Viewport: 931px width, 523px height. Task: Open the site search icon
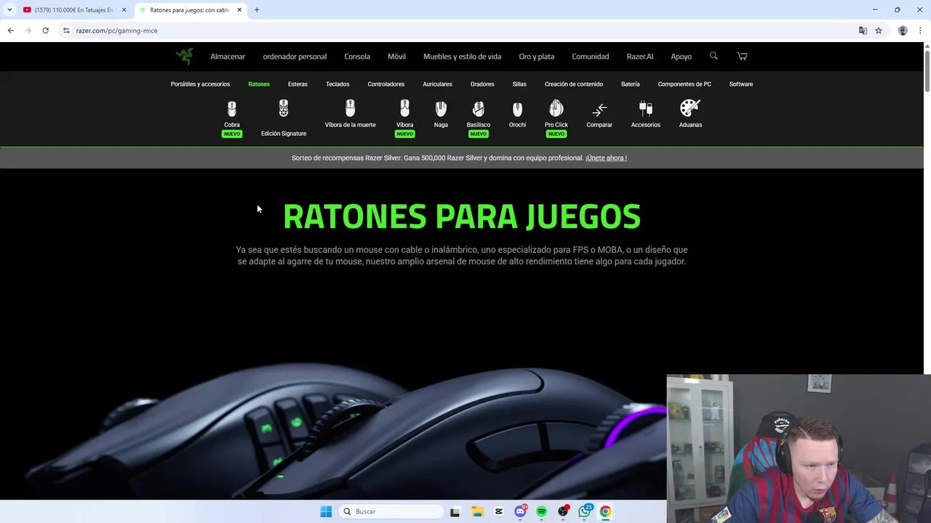coord(714,56)
